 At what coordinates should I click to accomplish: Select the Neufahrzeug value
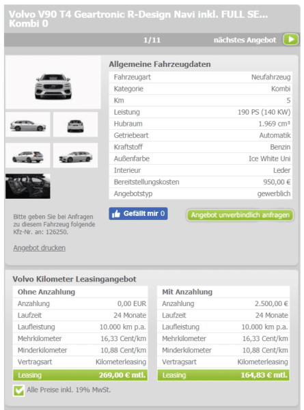[271, 77]
